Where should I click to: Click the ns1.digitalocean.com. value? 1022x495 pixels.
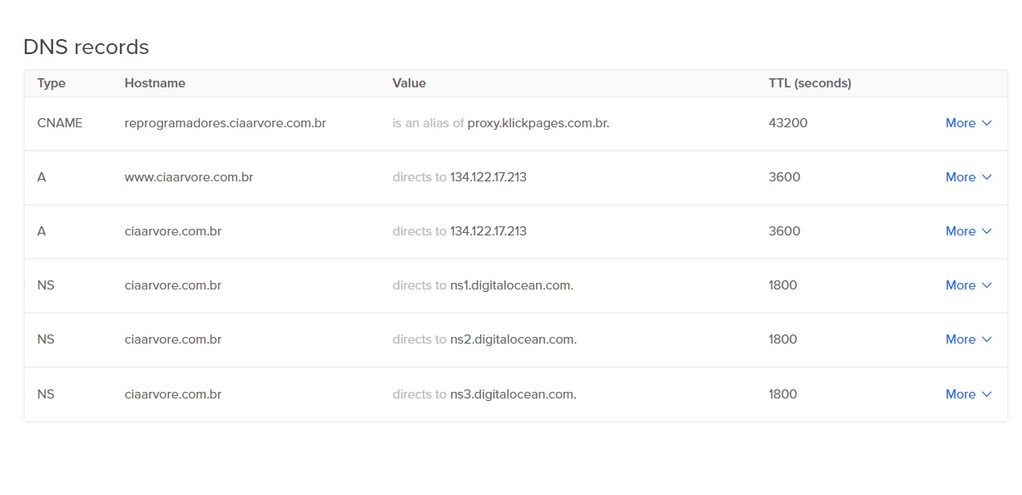512,285
